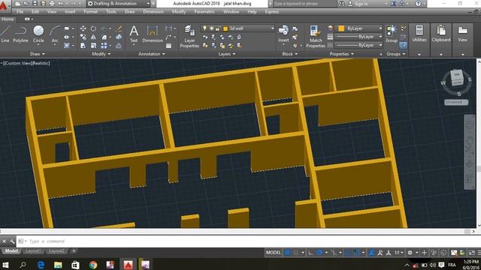Switch to the Layout1 tab

click(33, 251)
